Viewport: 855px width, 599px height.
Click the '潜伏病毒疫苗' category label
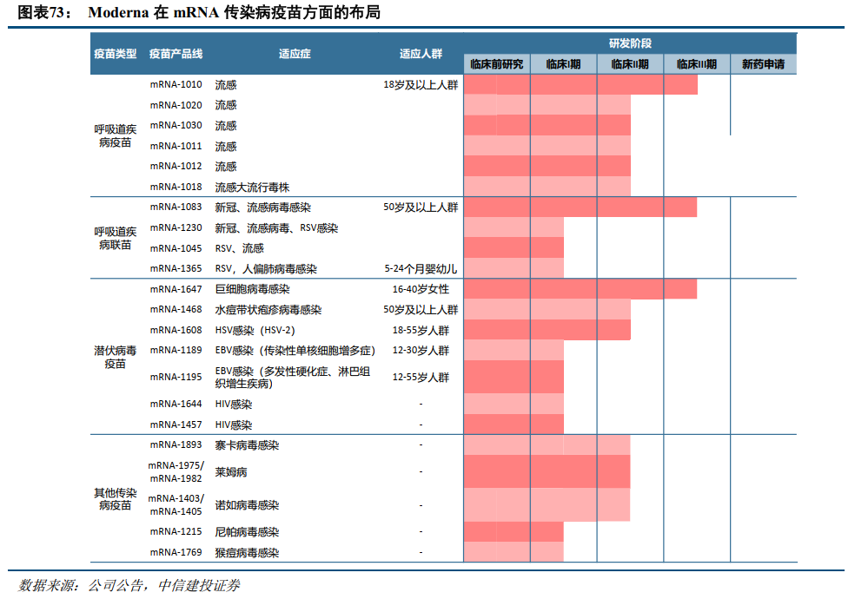coord(115,357)
